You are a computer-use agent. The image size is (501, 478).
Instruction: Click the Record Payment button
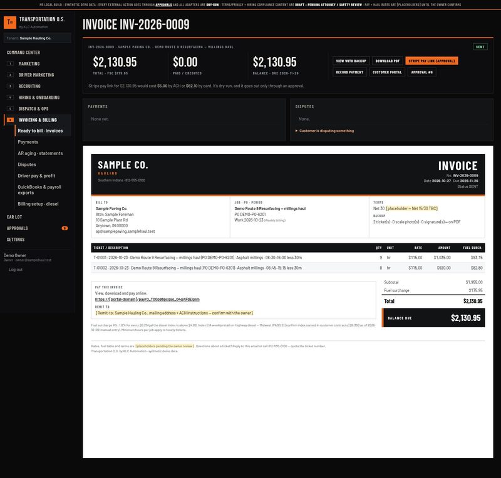coord(349,72)
